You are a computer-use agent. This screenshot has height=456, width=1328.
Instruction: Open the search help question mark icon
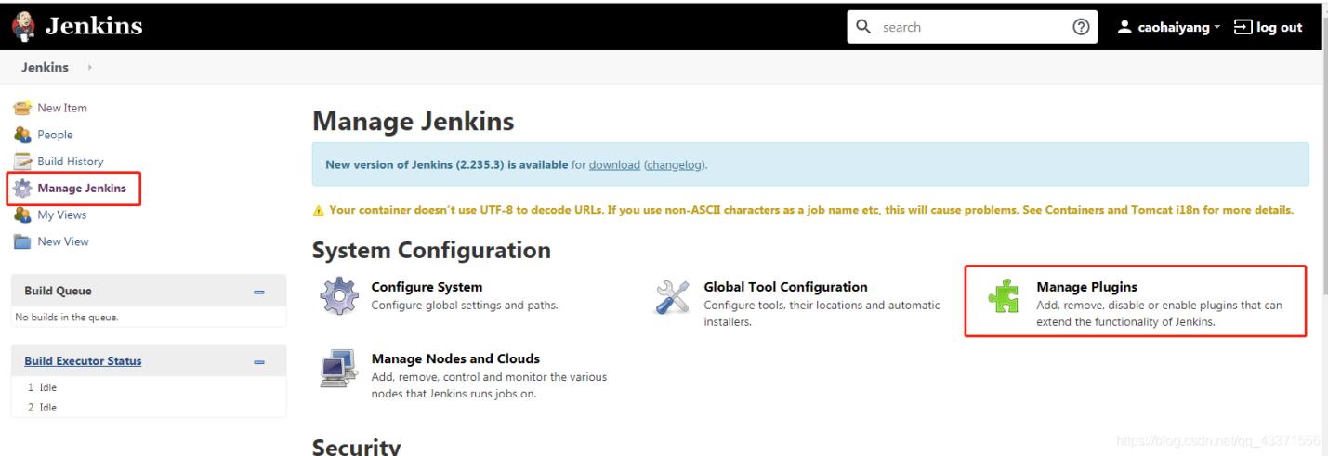tap(1081, 27)
